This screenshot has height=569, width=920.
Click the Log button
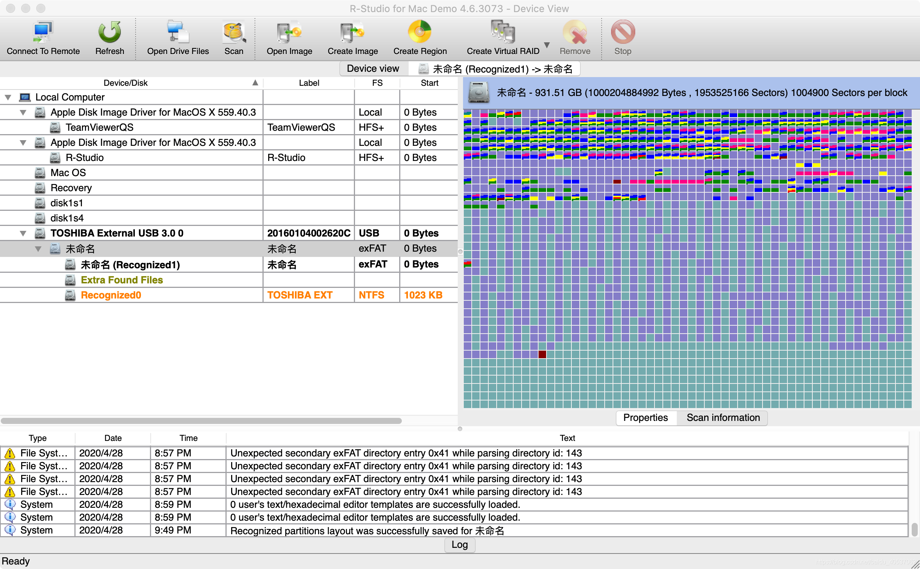click(460, 544)
